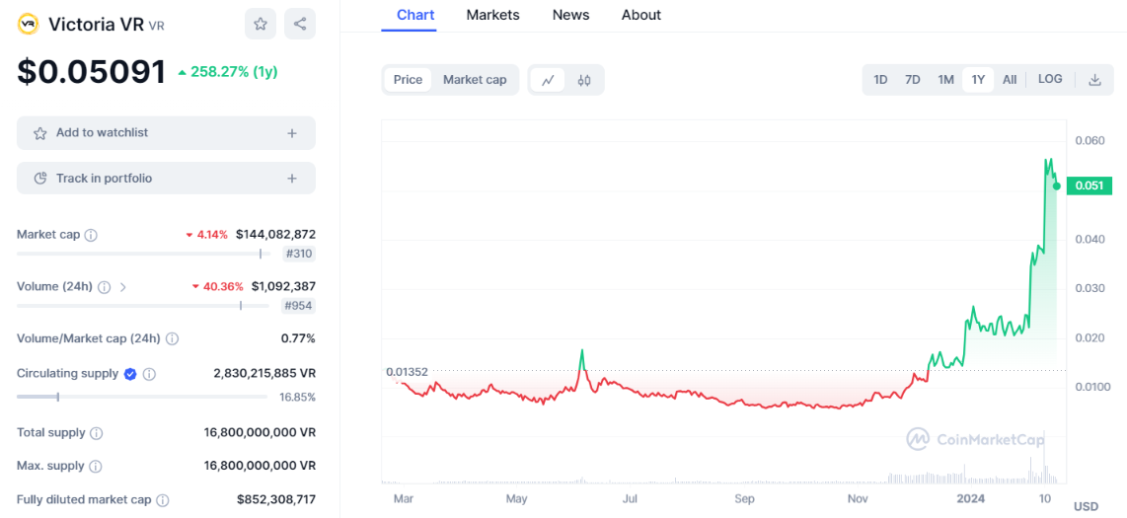Click the circulating supply progress bar
Viewport: 1127px width, 518px height.
[x=142, y=397]
